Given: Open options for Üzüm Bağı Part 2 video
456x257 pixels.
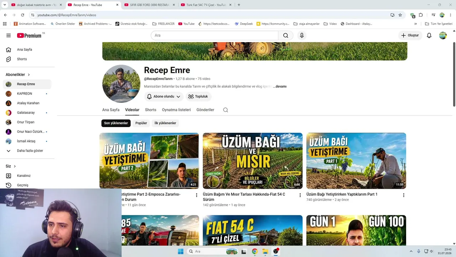Looking at the screenshot, I should (x=197, y=195).
